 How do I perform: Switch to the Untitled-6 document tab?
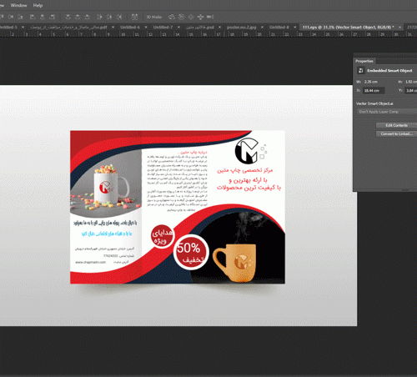[130, 28]
